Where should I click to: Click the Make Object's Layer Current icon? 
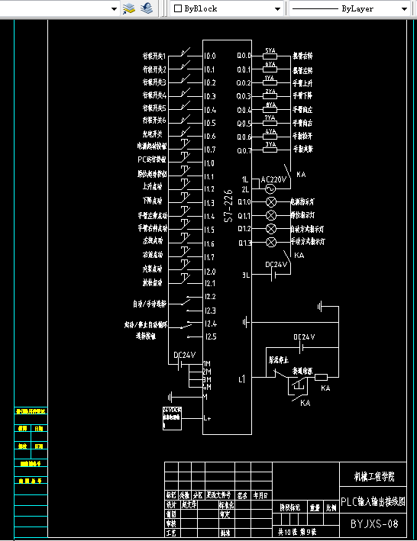pyautogui.click(x=128, y=8)
